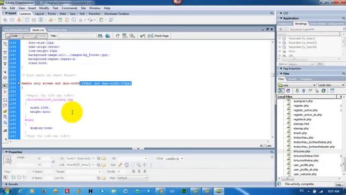Expand the Tag Inspector panel
346x195 pixels.
click(281, 69)
